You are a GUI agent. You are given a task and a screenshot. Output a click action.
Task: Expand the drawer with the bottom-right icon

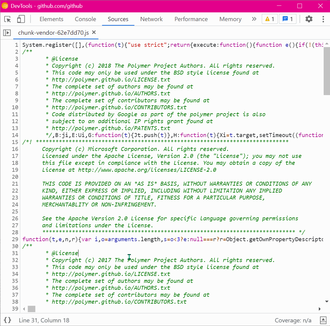tap(323, 320)
